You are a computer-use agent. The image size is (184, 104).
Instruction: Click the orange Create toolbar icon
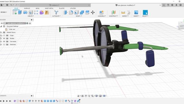47,12
